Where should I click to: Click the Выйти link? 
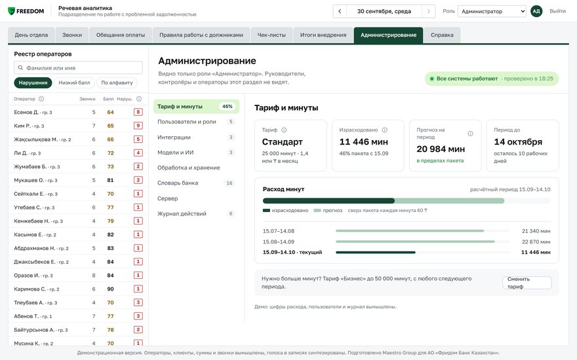click(557, 11)
